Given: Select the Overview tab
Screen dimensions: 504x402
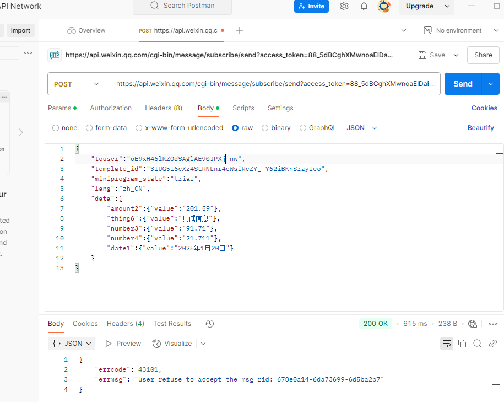Looking at the screenshot, I should 86,30.
